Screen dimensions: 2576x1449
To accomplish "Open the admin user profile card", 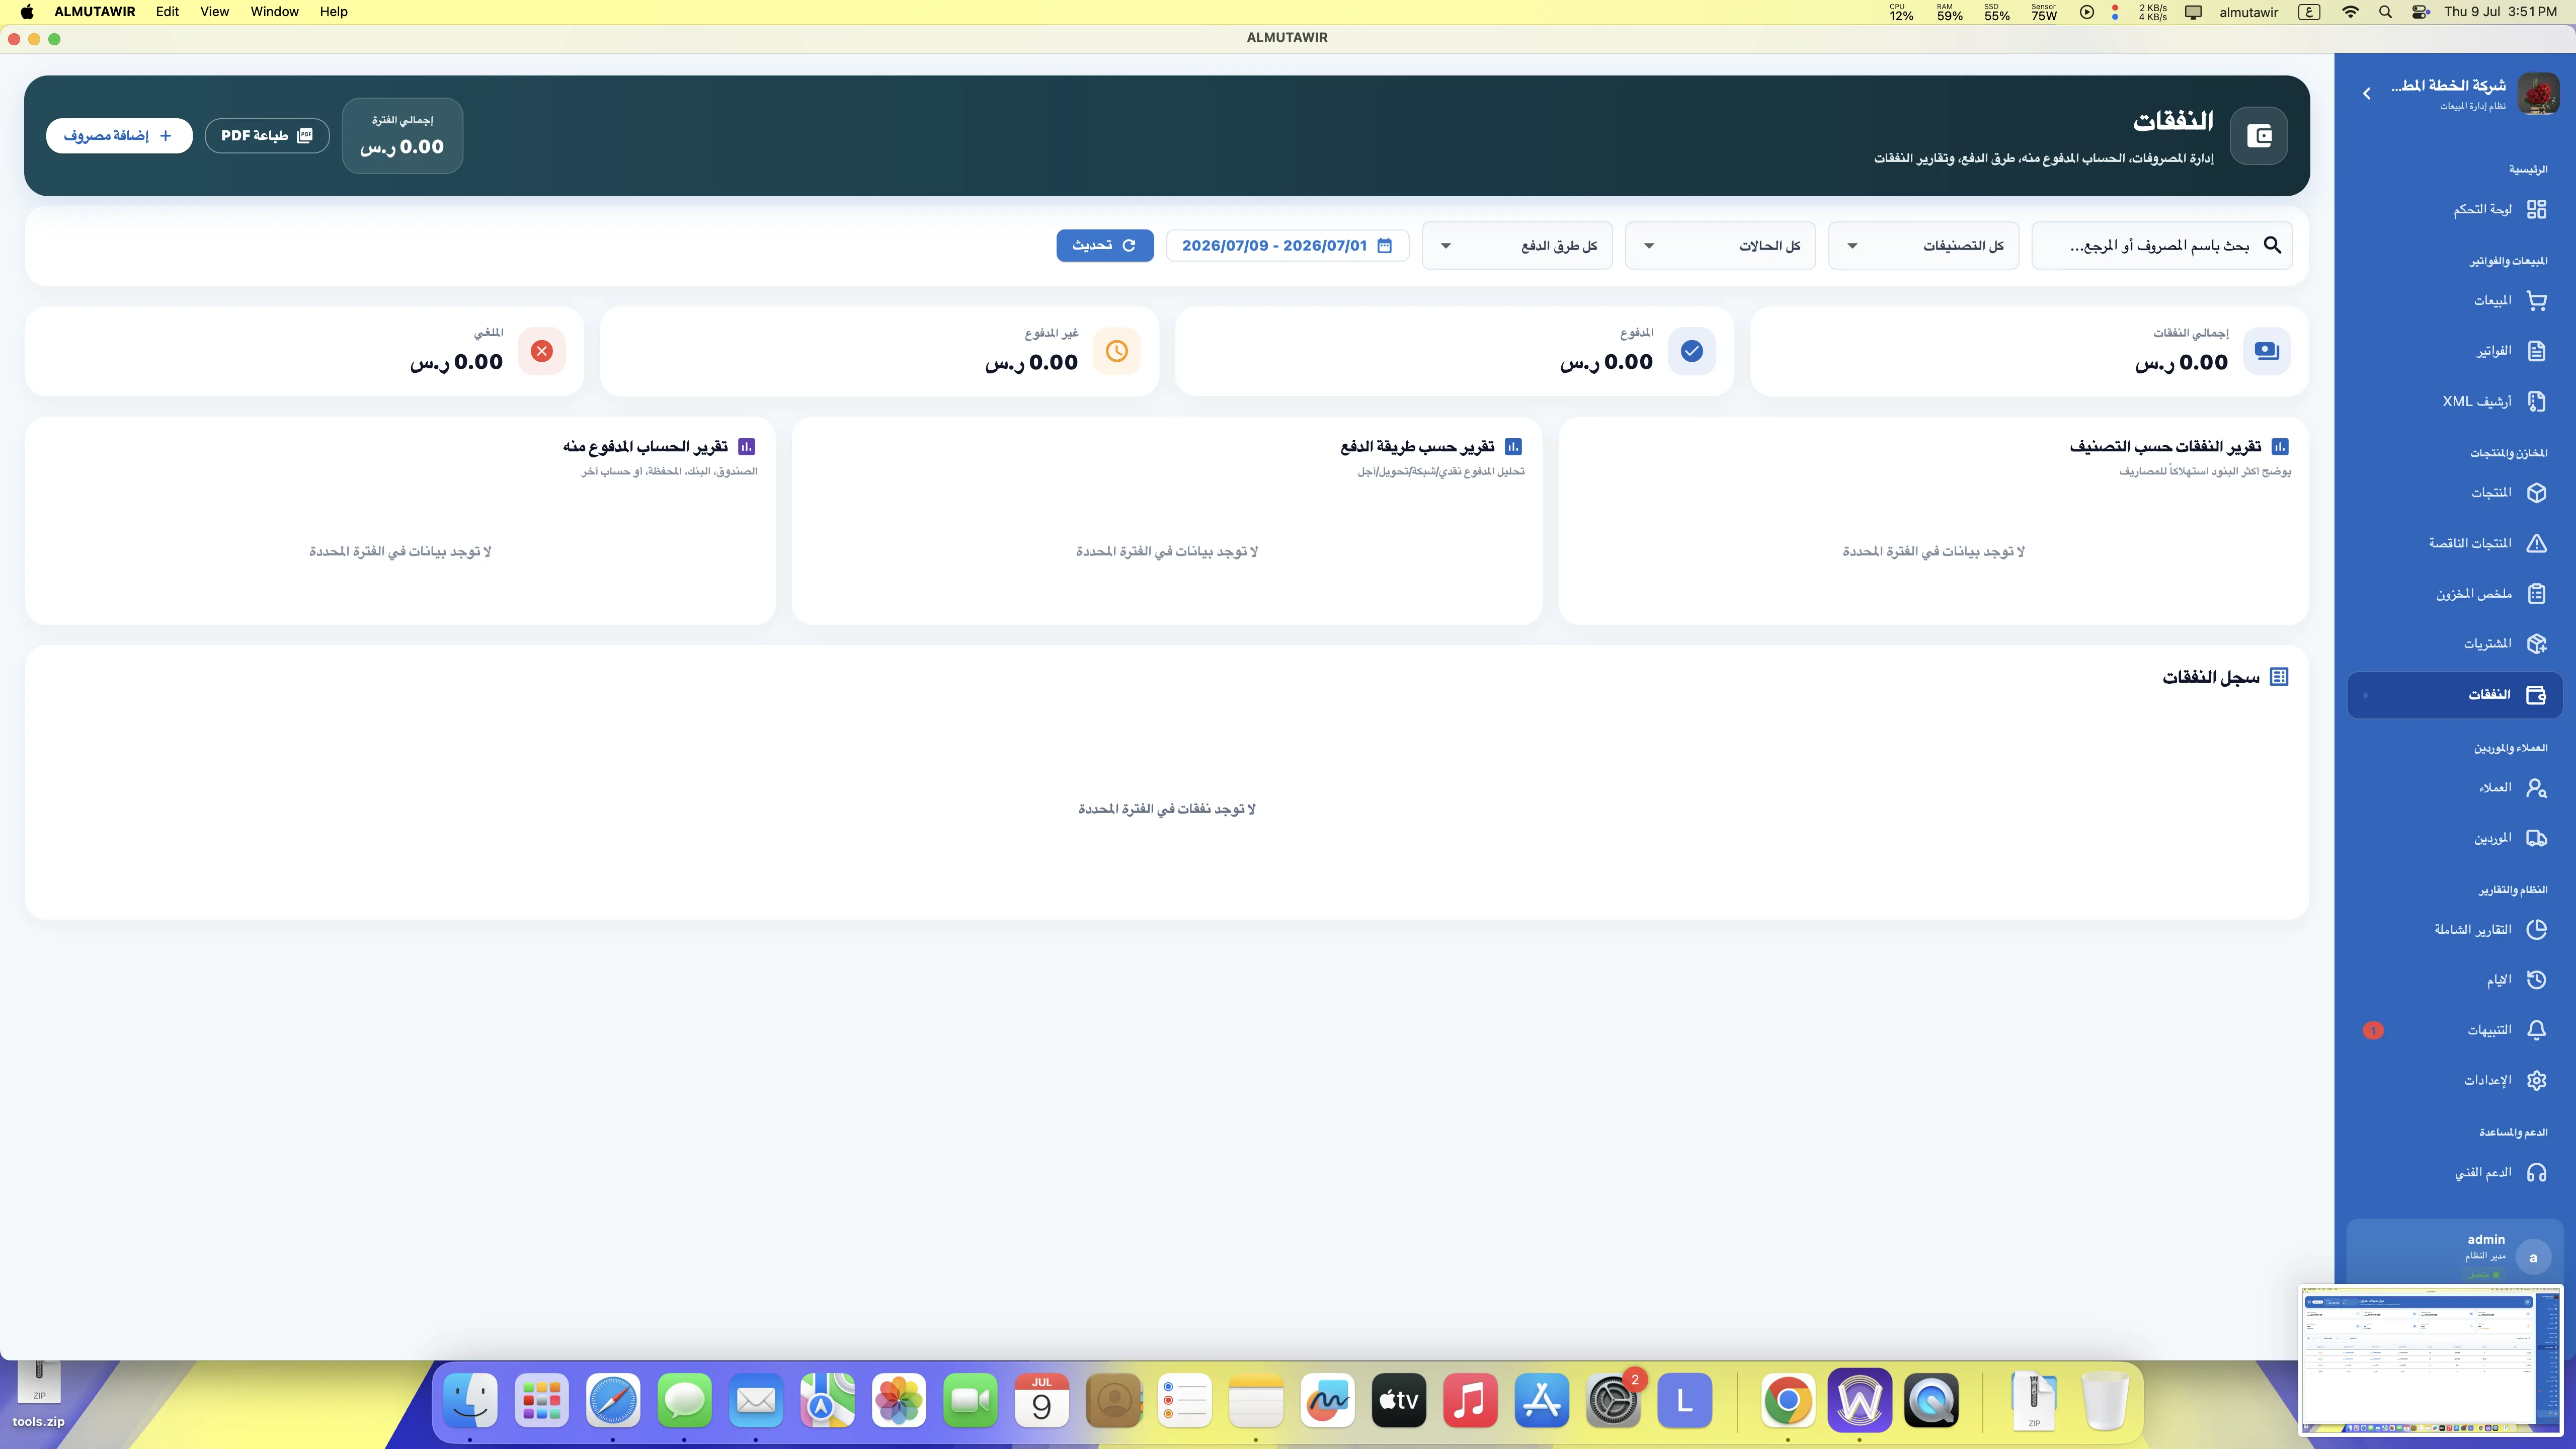I will point(2454,1256).
